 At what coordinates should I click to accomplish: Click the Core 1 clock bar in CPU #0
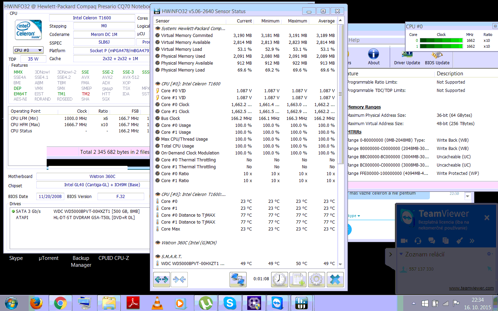coord(441,46)
